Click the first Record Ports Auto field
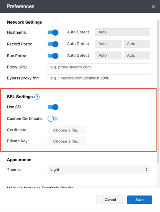Screen dimensions: 160x212 (108, 44)
